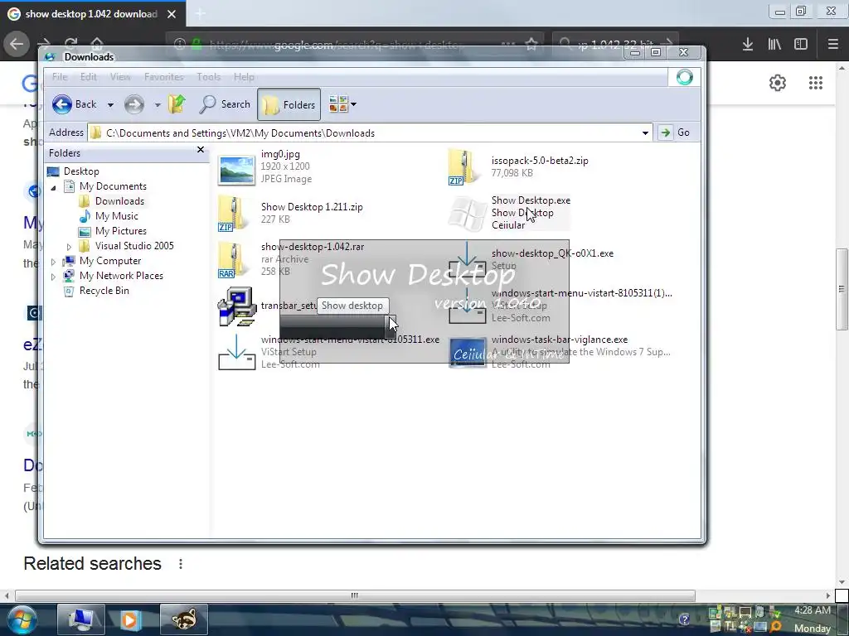
Task: Click the Forward arrow in the Downloads toolbar
Action: coord(133,104)
